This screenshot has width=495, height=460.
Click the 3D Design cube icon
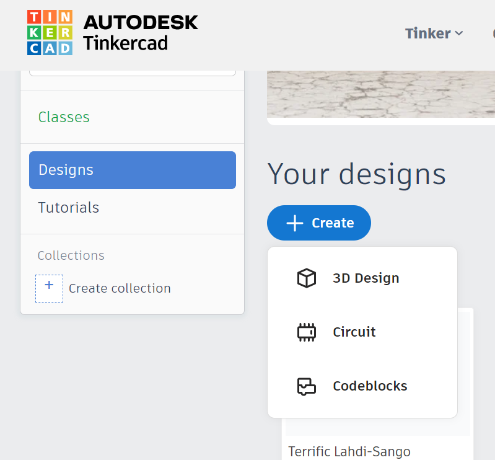tap(307, 278)
